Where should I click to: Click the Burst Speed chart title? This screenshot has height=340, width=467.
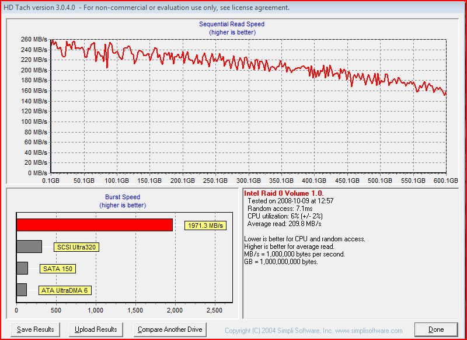click(122, 197)
